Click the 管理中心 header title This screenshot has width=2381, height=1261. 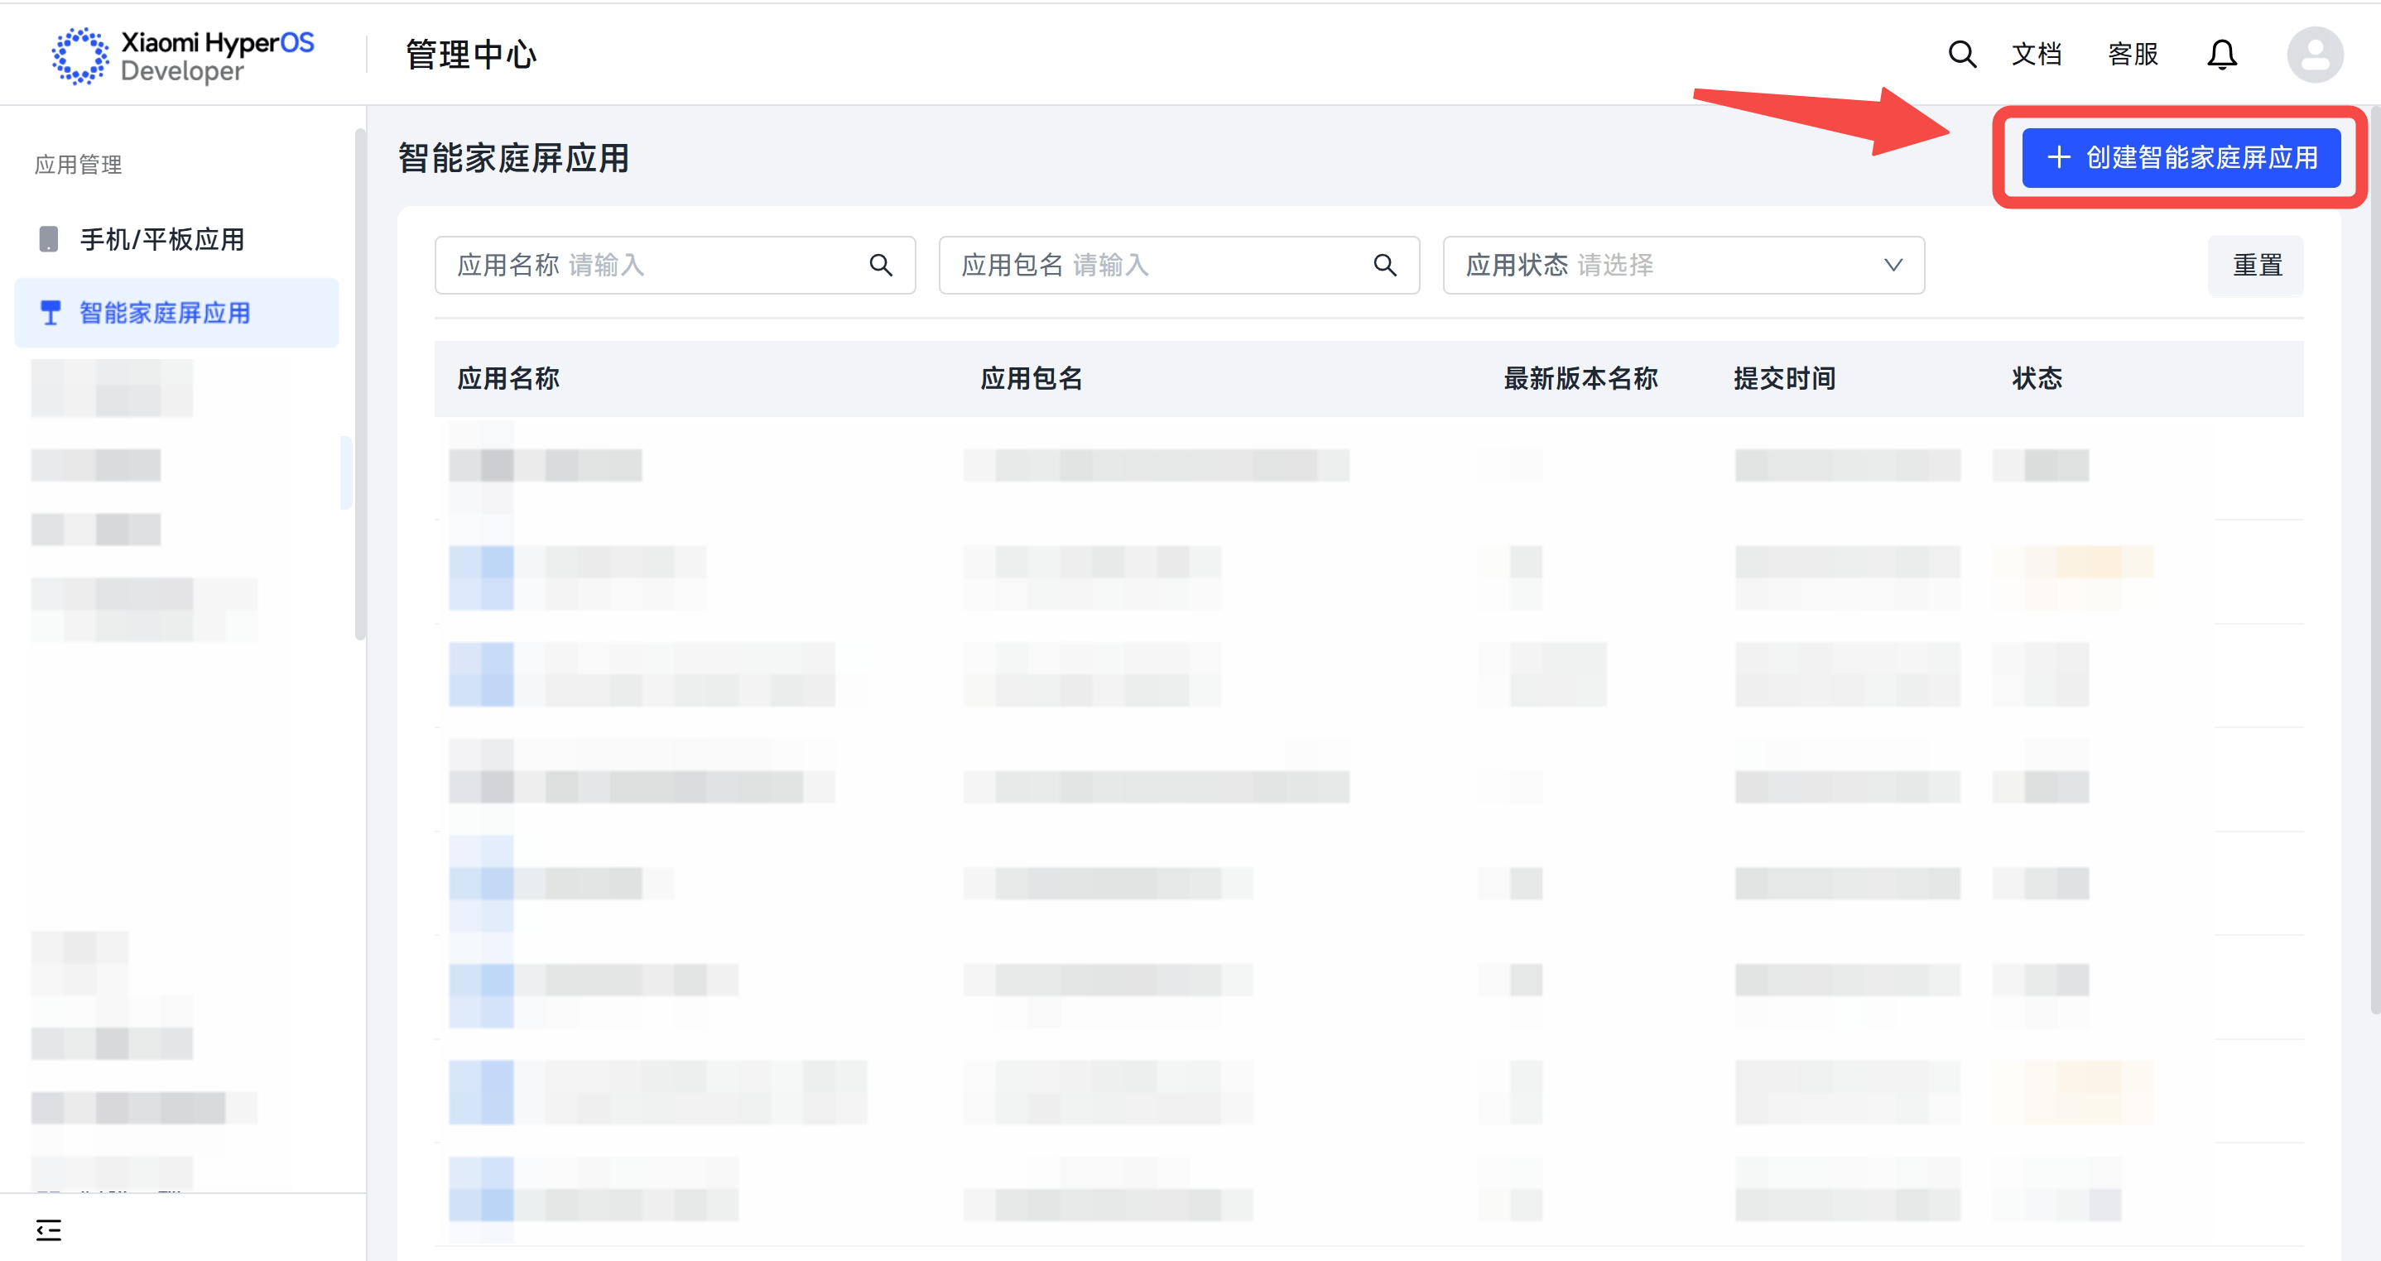tap(470, 55)
